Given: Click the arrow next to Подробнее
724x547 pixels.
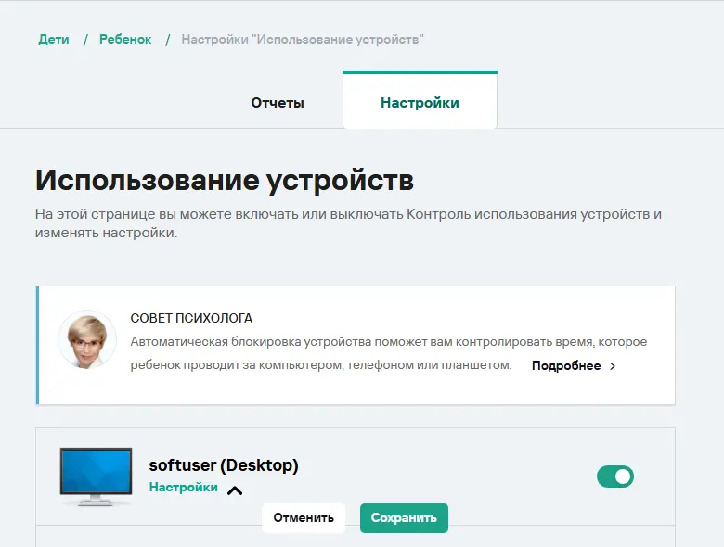Looking at the screenshot, I should tap(613, 366).
